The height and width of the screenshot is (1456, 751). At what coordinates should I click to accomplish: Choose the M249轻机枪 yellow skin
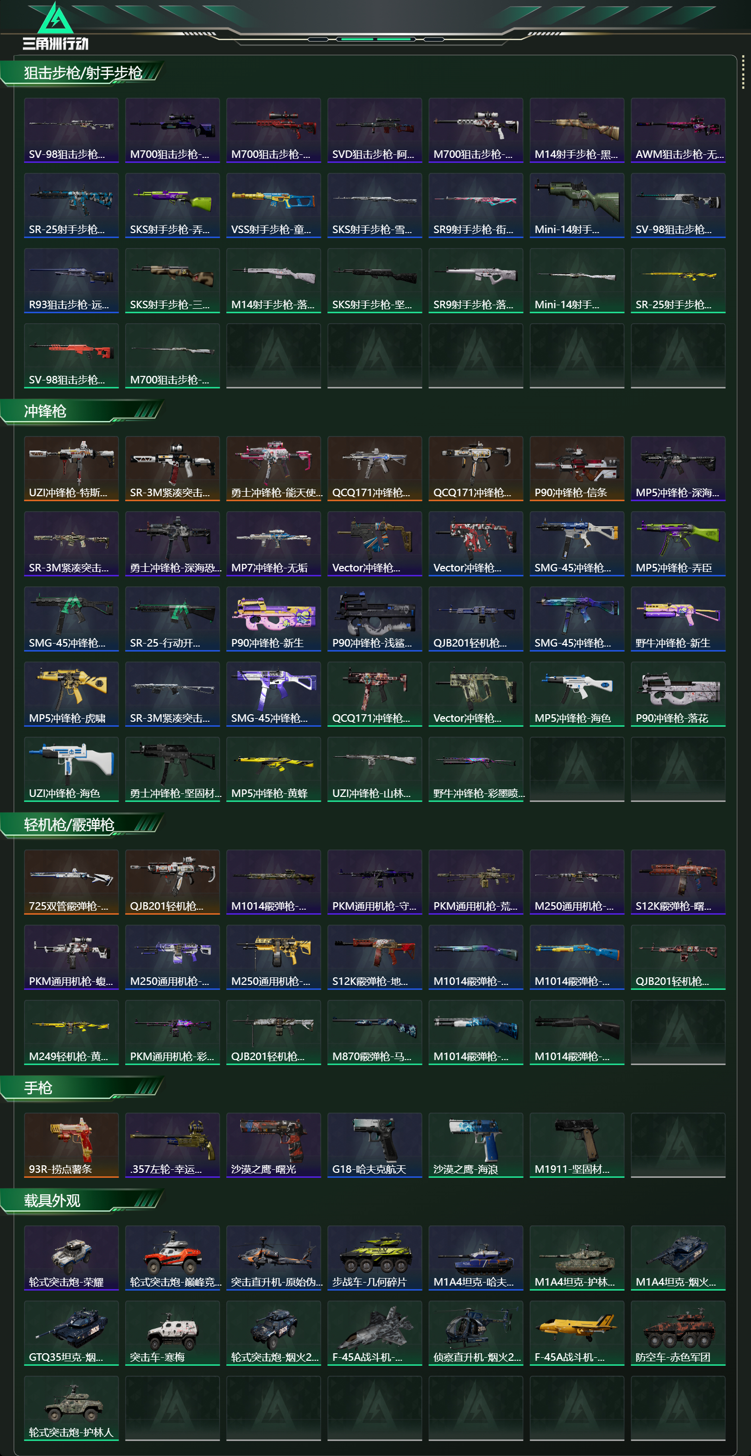(71, 1032)
